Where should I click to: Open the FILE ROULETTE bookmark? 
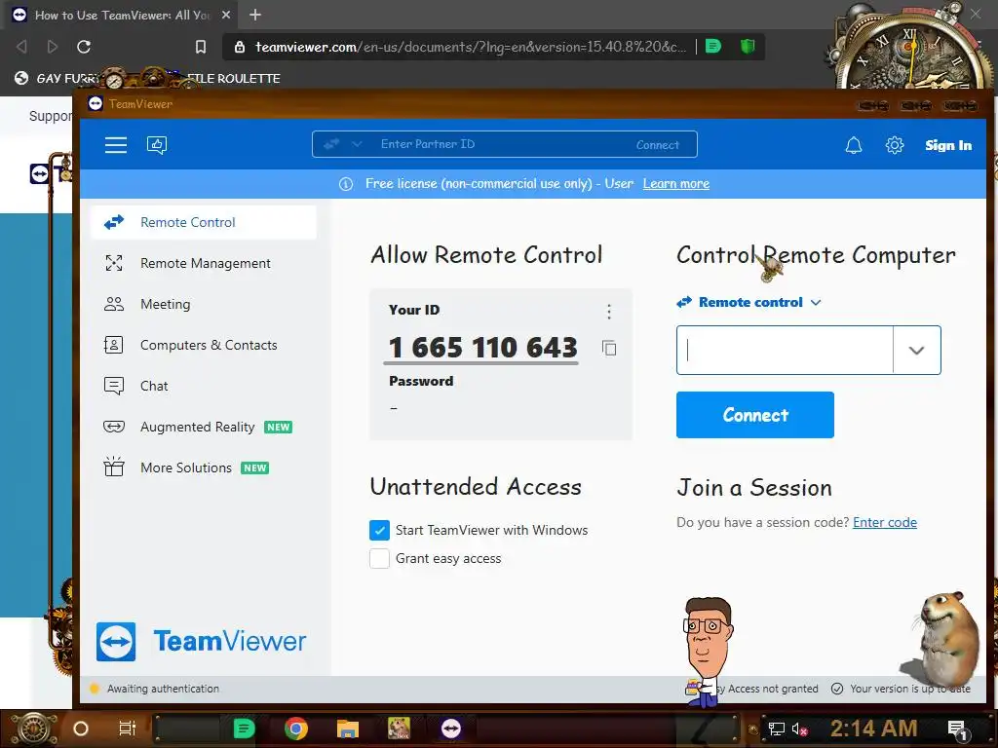(233, 78)
